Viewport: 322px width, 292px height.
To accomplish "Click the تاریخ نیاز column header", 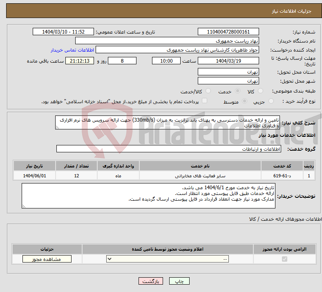I will 34,166.
